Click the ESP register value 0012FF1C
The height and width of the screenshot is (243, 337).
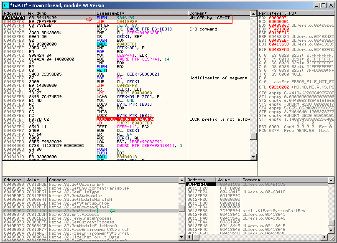(279, 33)
